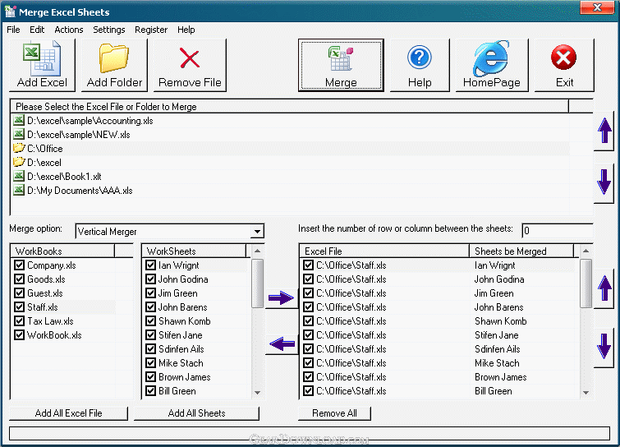620x447 pixels.
Task: Select Jim Green in Sheets be Merged column
Action: pyautogui.click(x=494, y=293)
